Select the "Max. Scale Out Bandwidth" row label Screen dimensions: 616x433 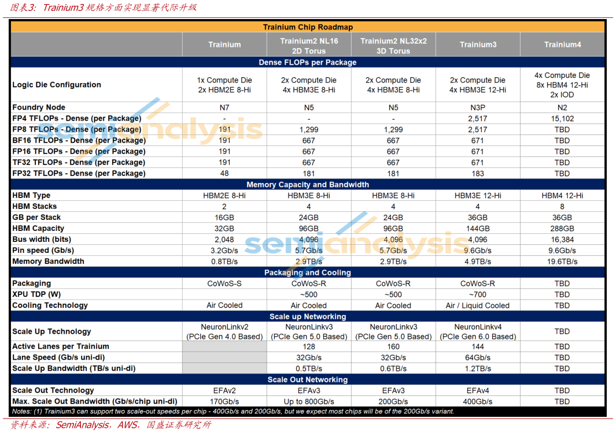(x=95, y=401)
